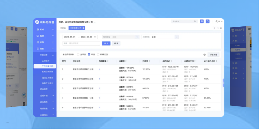Close the 工作效率分析 tab with its x icon
This screenshot has width=259, height=129.
[x=83, y=28]
